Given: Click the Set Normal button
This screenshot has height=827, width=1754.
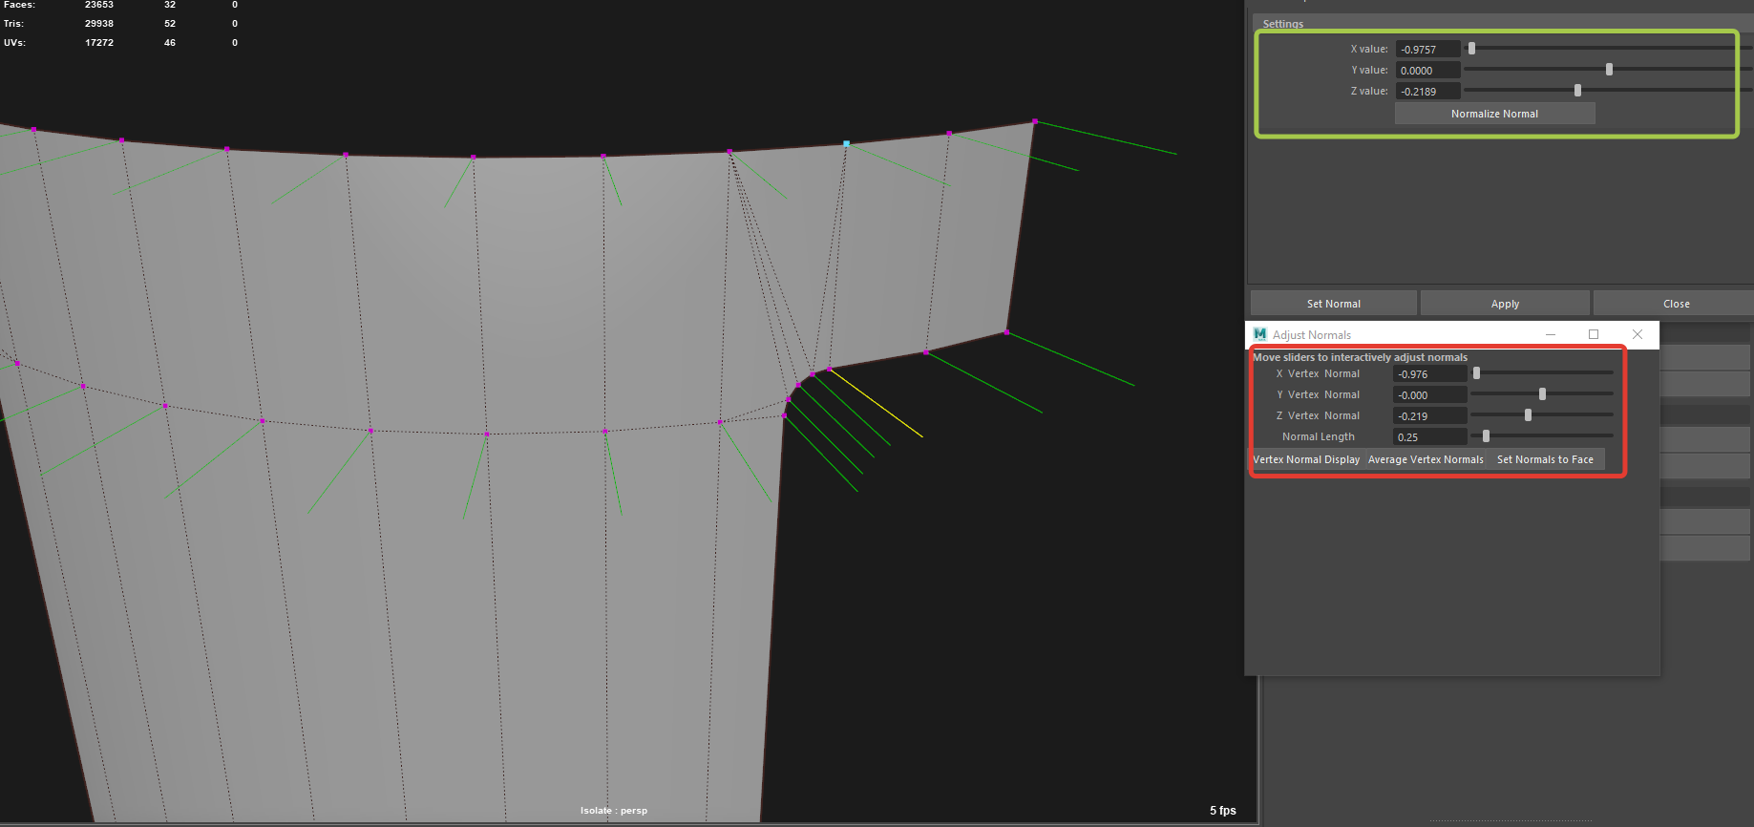Looking at the screenshot, I should (x=1333, y=304).
